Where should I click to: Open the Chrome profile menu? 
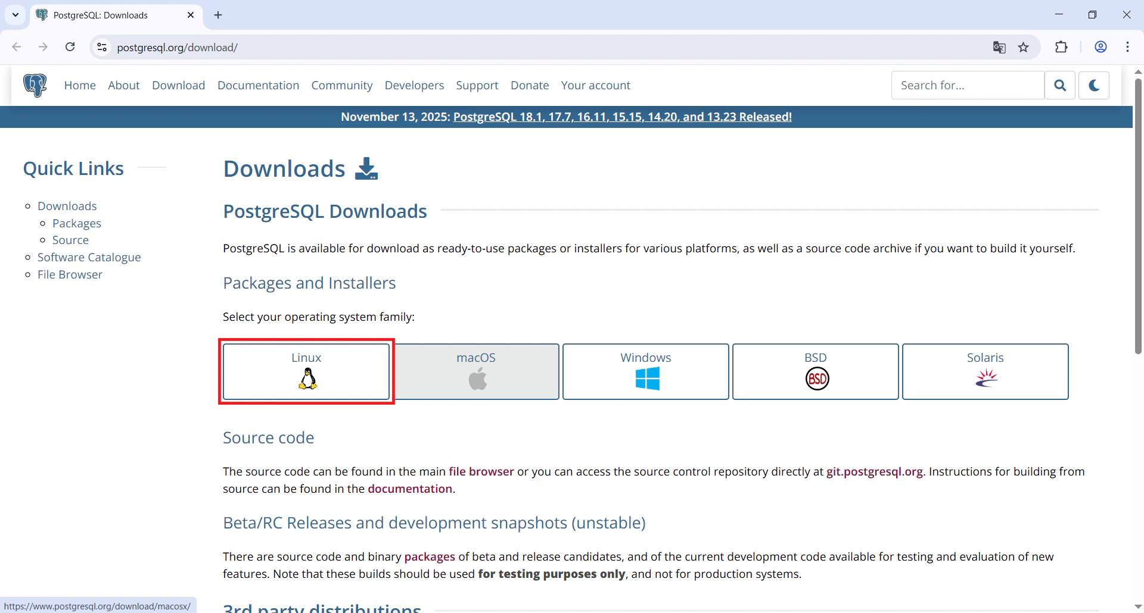(1101, 47)
